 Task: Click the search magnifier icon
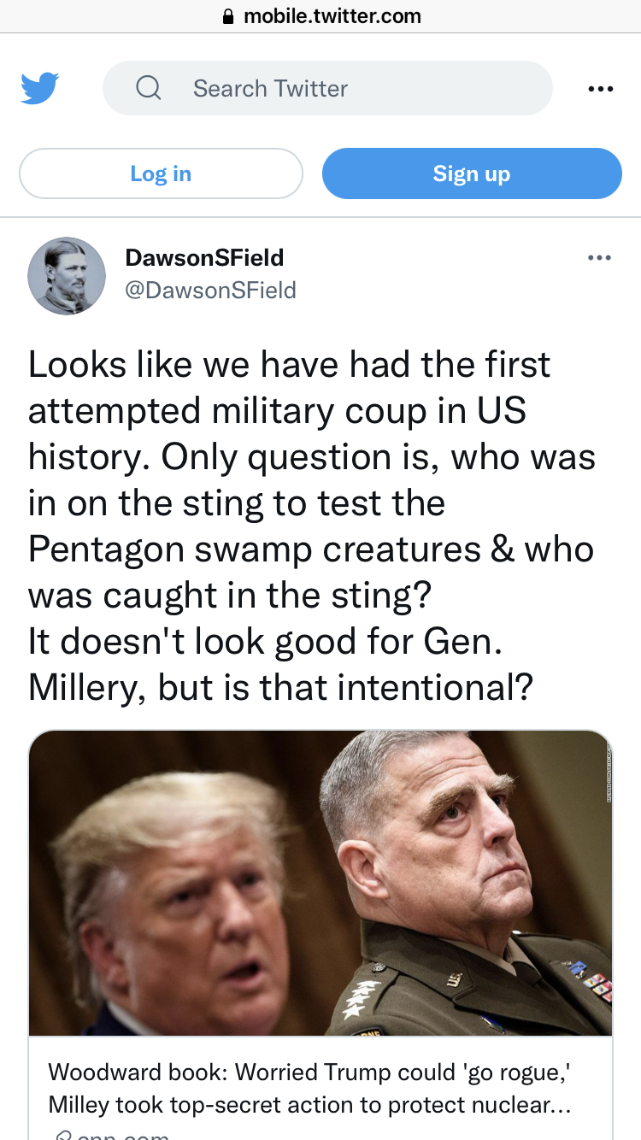148,88
